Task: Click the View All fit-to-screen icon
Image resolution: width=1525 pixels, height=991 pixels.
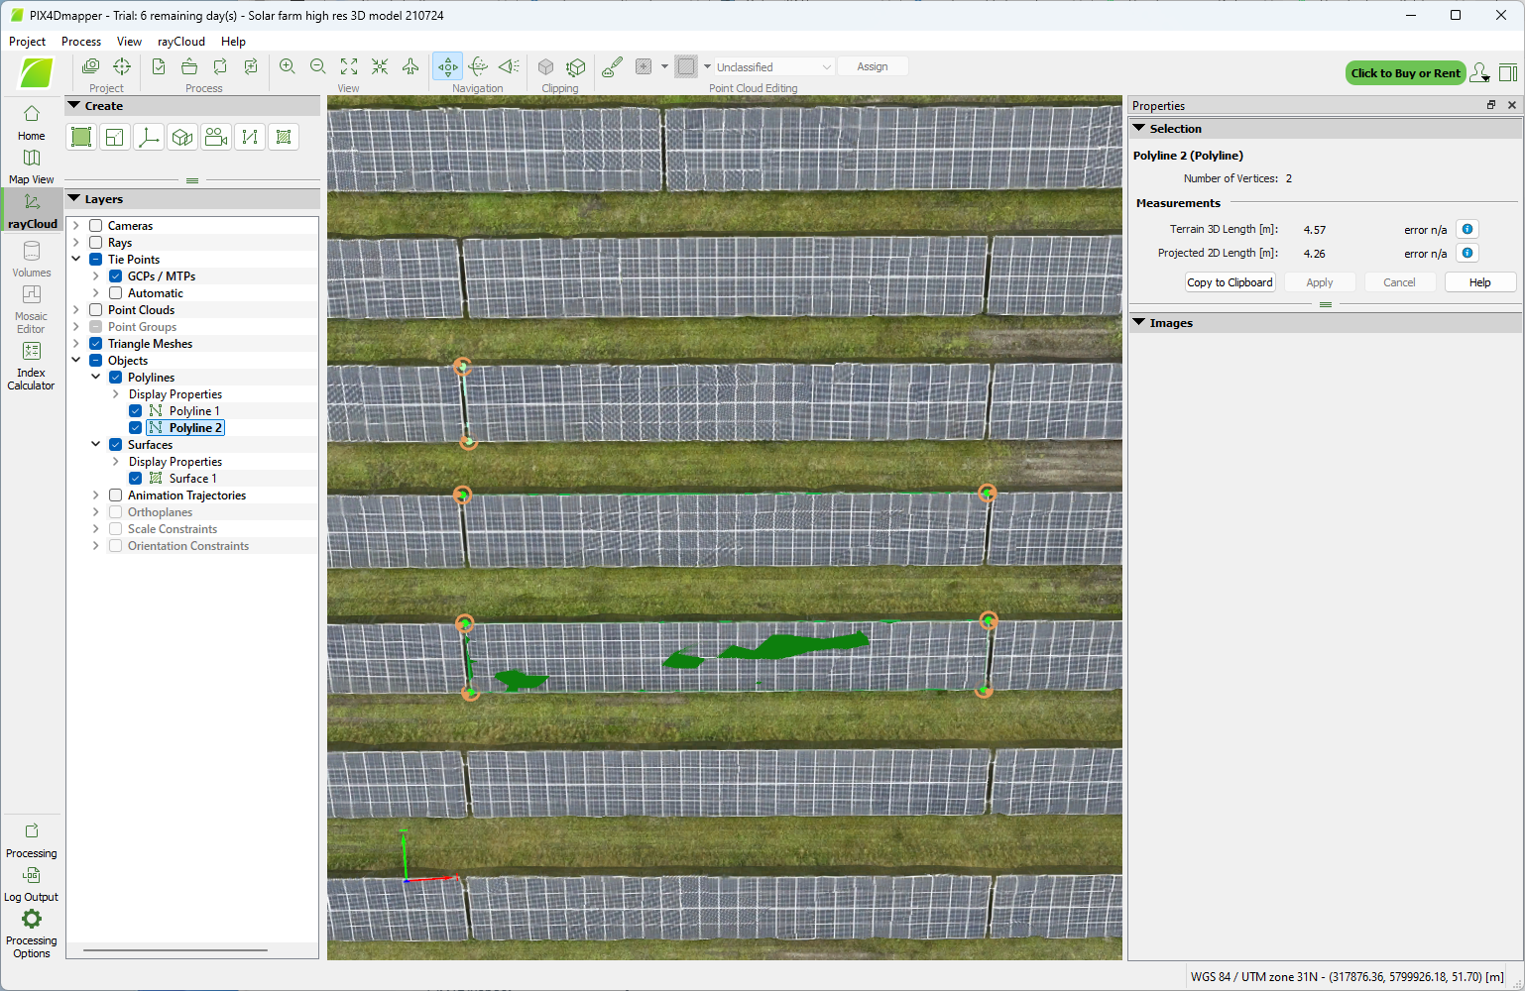Action: (349, 66)
